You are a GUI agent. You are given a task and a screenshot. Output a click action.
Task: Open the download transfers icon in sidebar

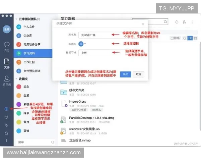point(6,117)
